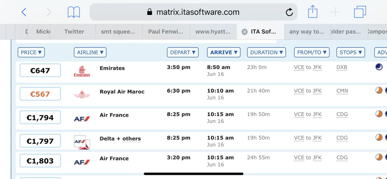The height and width of the screenshot is (179, 387).
Task: Click Air France logo on €1,794 row
Action: point(82,119)
